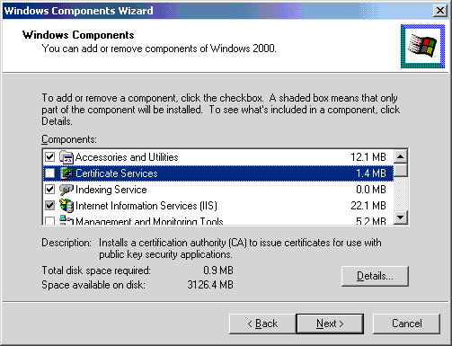This screenshot has width=452, height=346.
Task: Click the Internet Information Services icon
Action: point(66,206)
